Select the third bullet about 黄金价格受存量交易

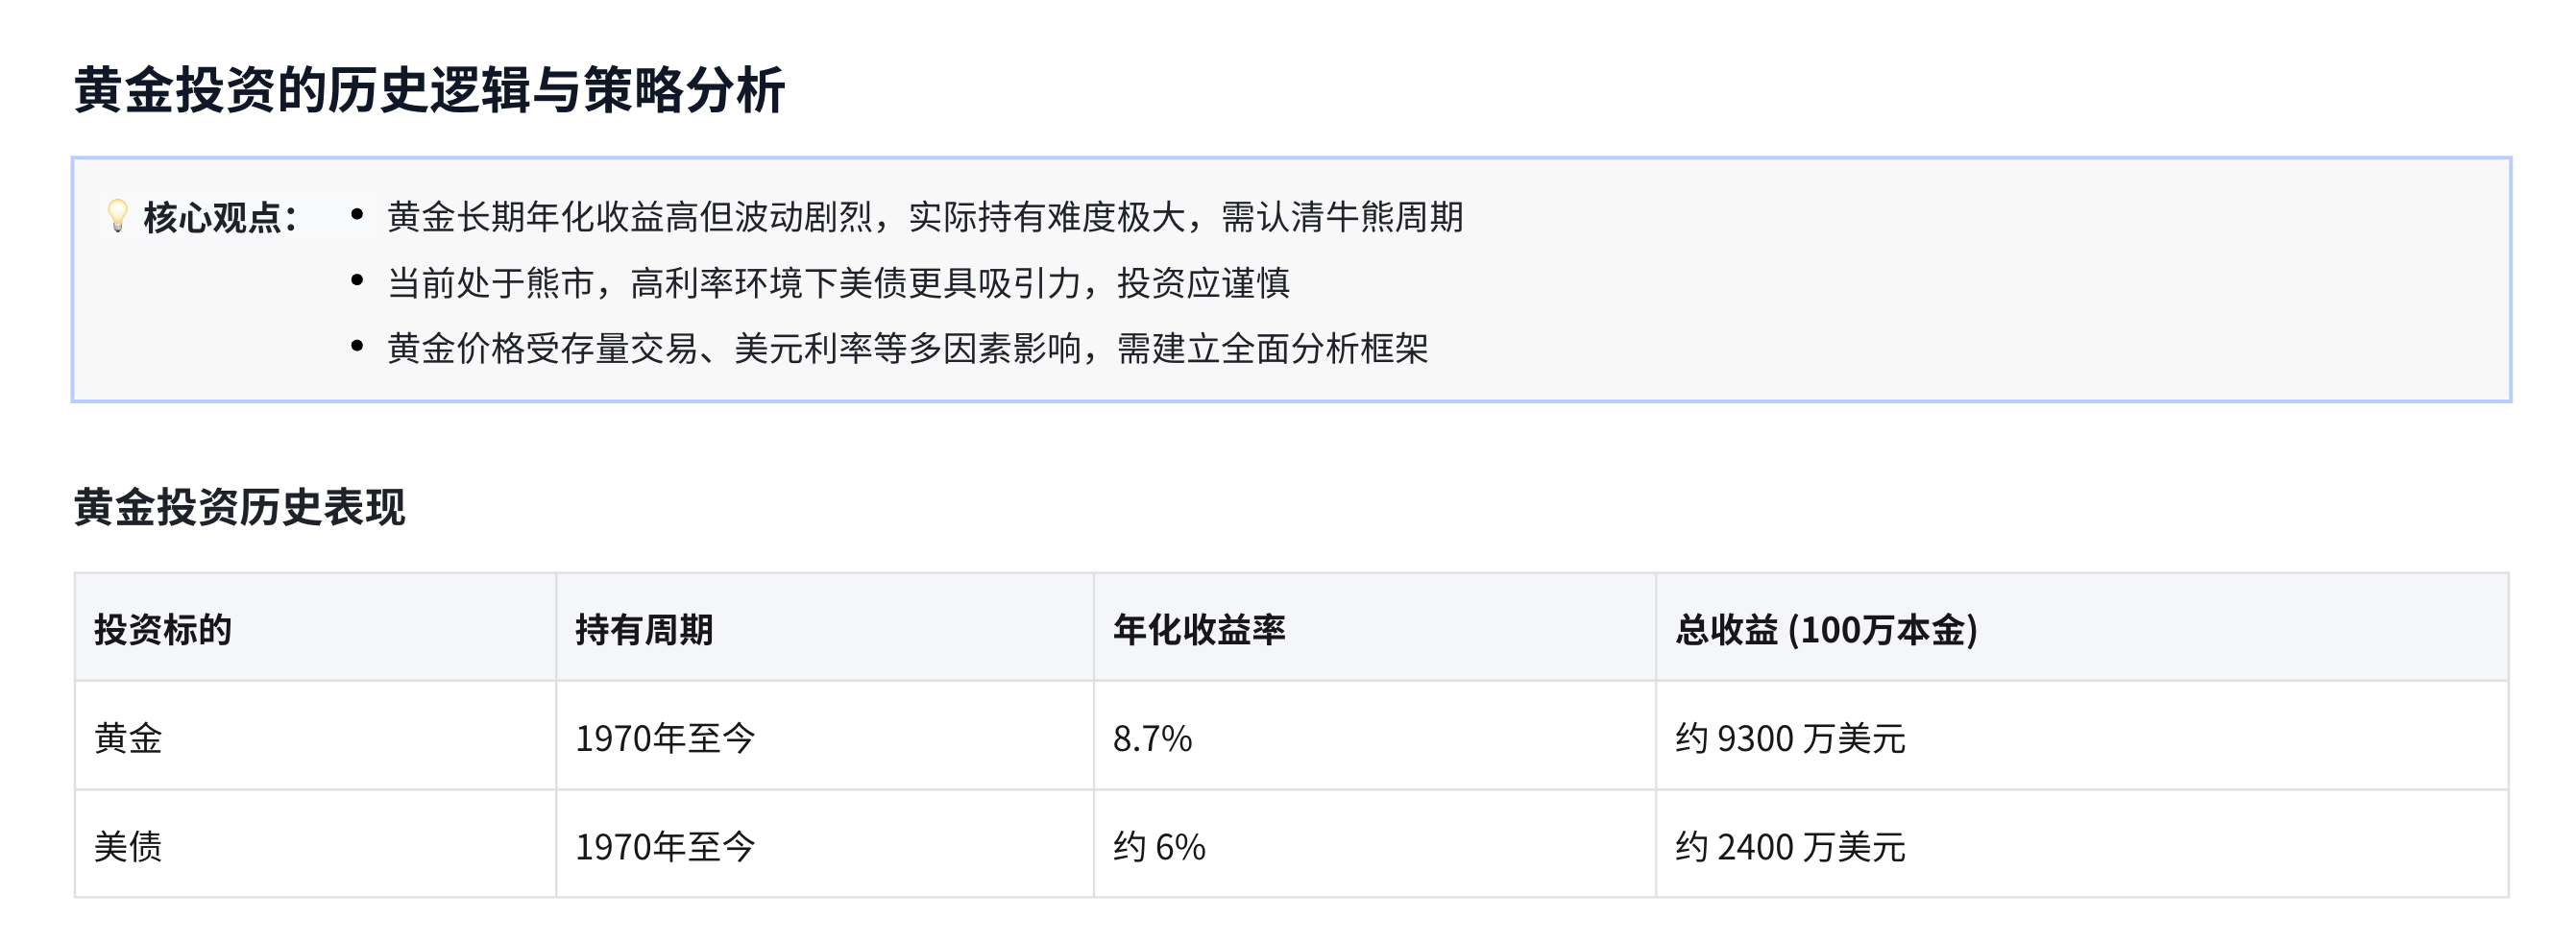point(907,348)
